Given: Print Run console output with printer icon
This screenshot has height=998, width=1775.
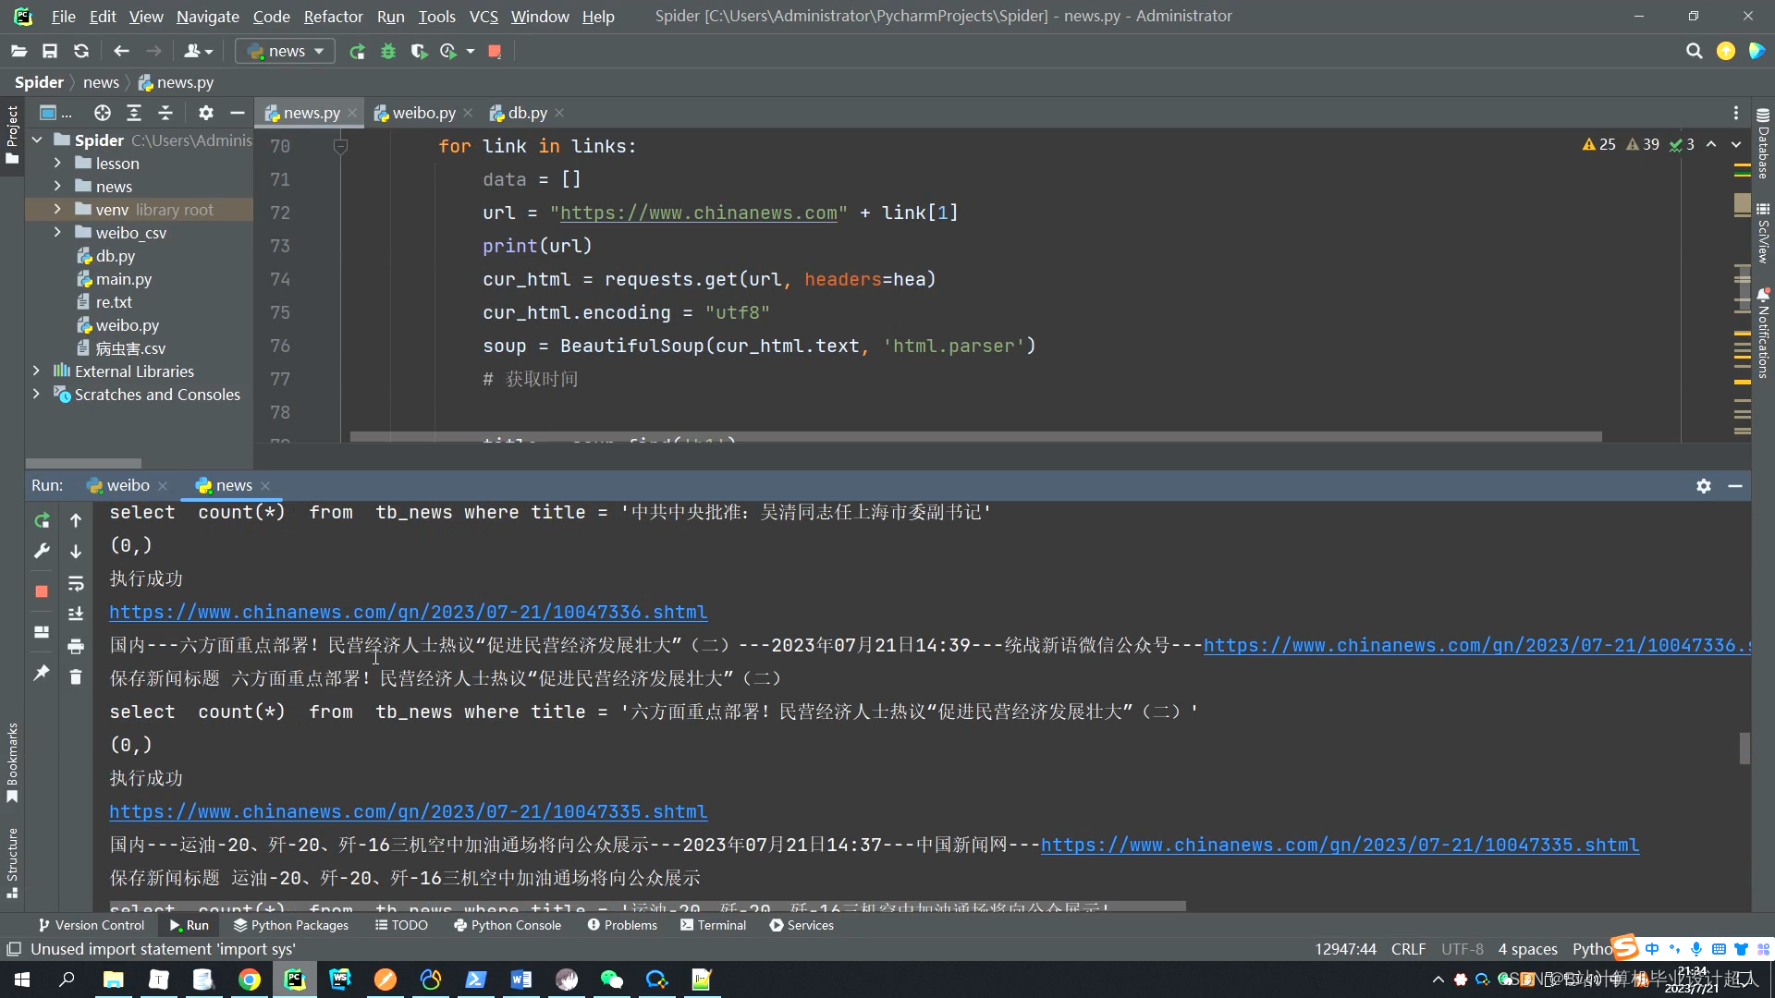Looking at the screenshot, I should [x=76, y=646].
